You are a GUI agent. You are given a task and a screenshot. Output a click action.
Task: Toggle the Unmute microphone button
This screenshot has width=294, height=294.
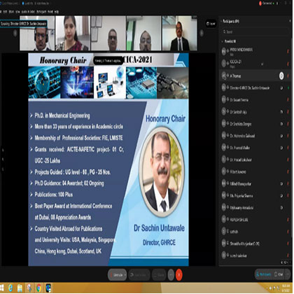(x=116, y=275)
